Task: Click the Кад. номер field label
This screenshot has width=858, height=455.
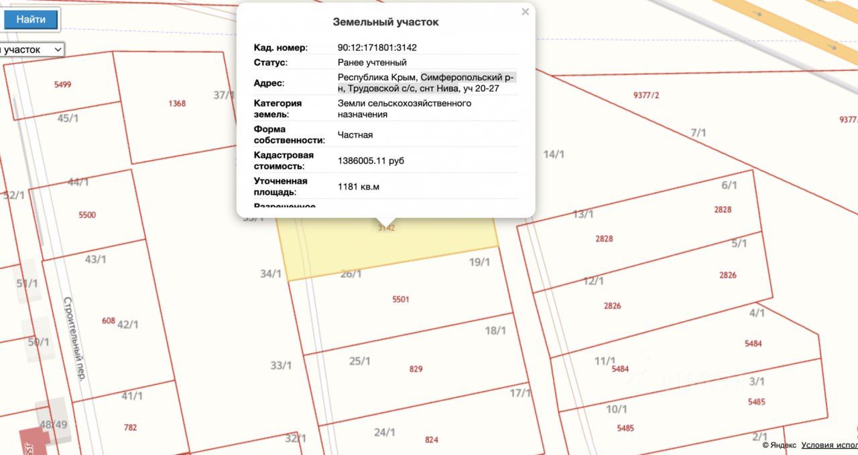Action: pos(280,48)
